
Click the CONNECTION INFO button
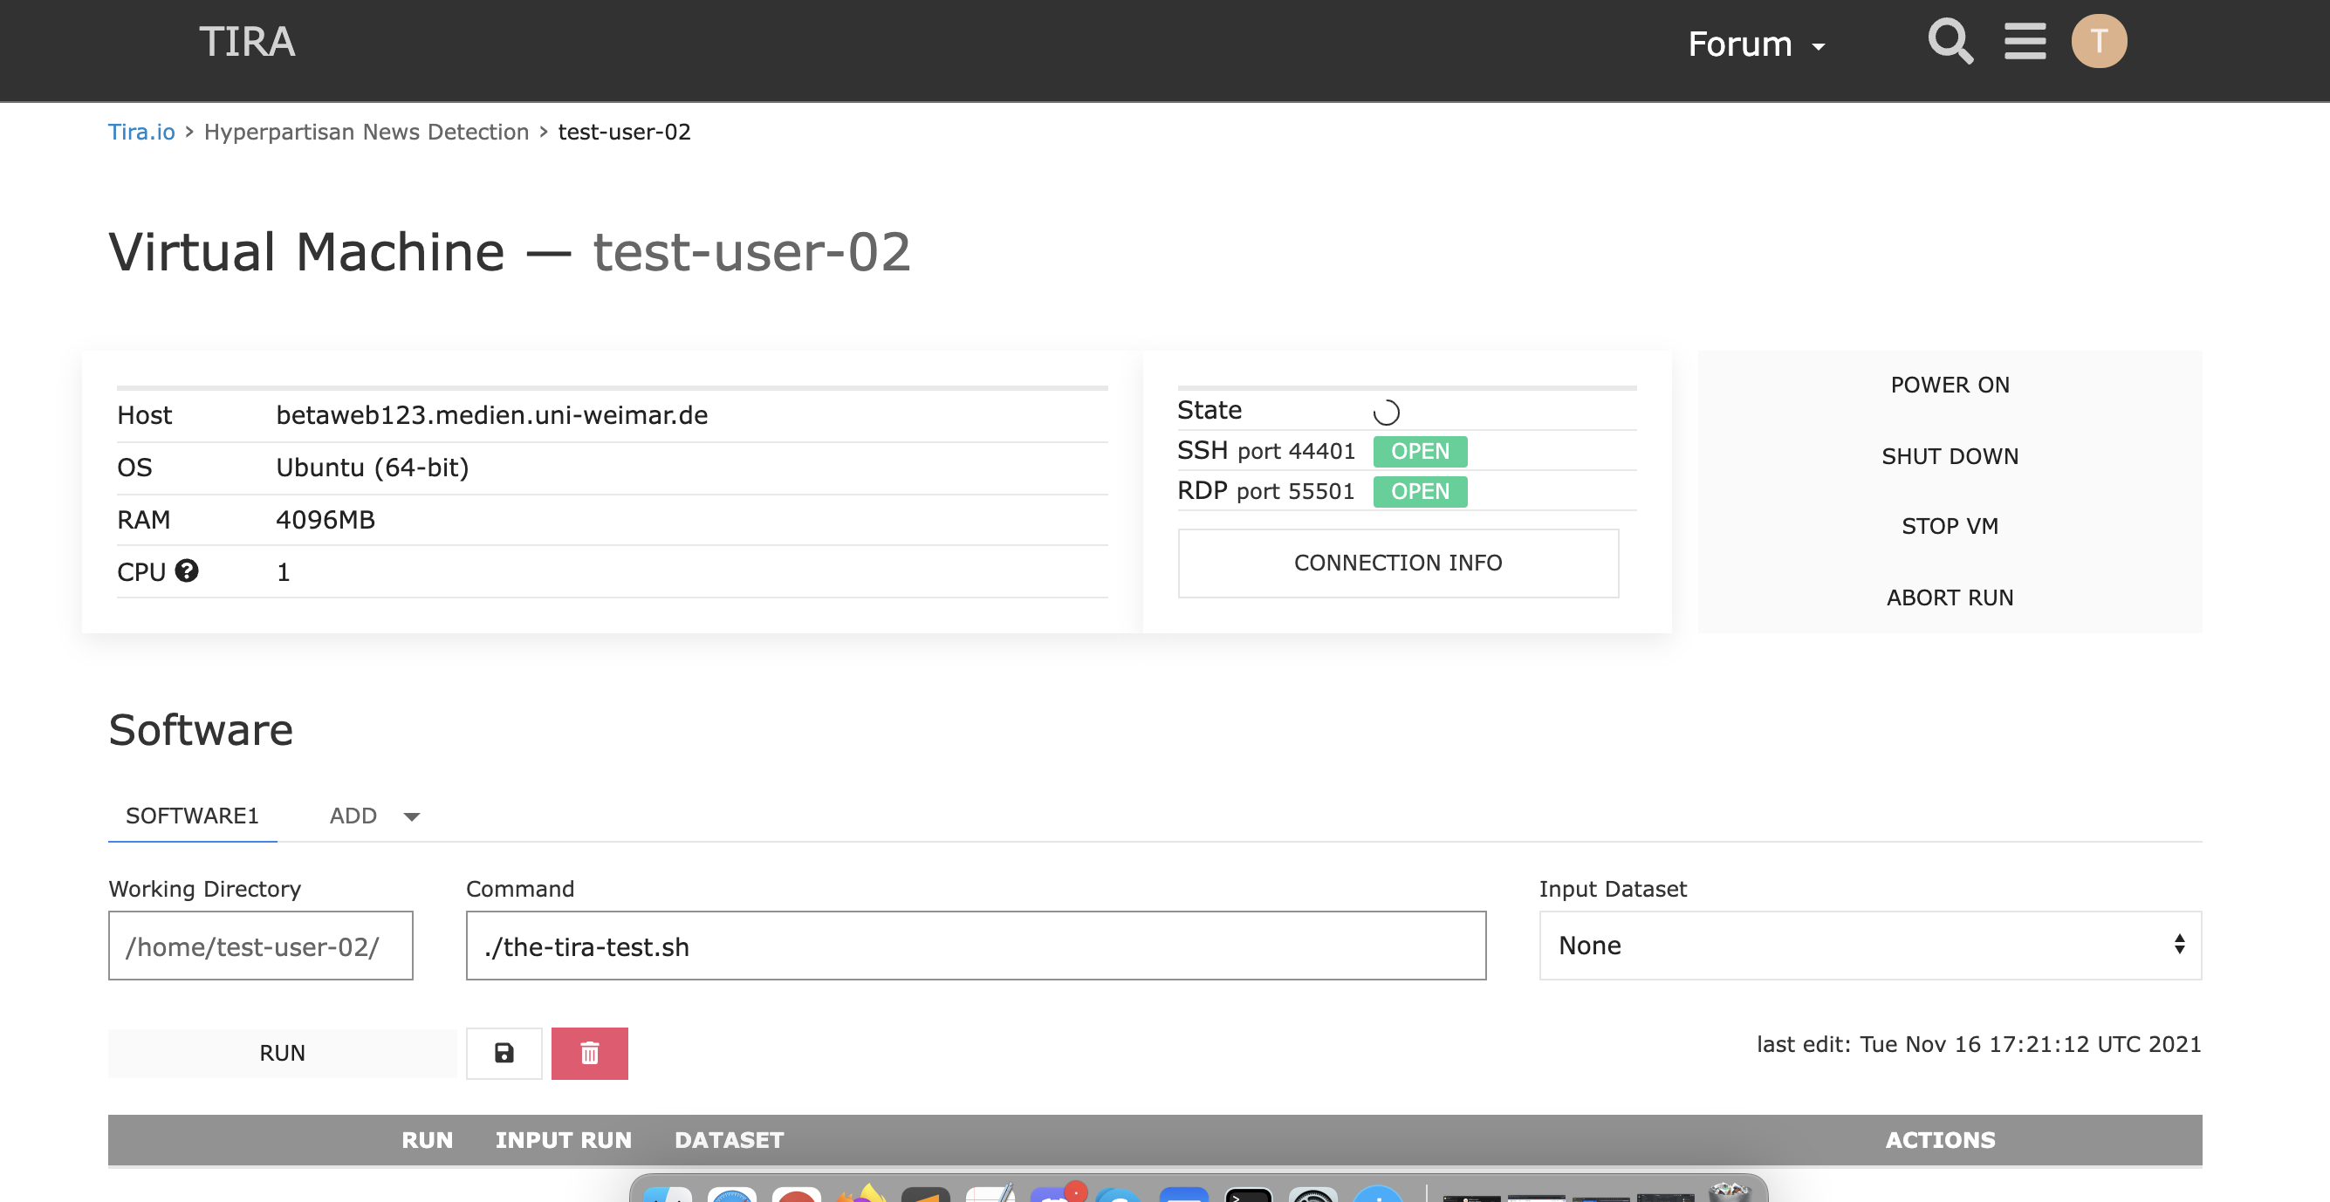(1397, 563)
